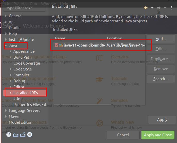177x143 pixels.
Task: Click the Help question mark icon
Action: (x=9, y=135)
